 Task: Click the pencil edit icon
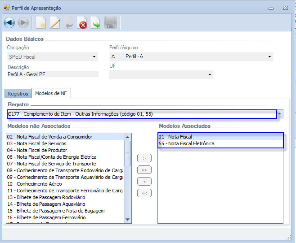click(55, 23)
